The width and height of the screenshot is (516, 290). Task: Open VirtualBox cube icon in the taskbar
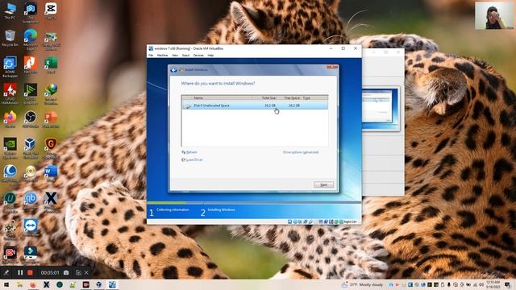point(98,284)
